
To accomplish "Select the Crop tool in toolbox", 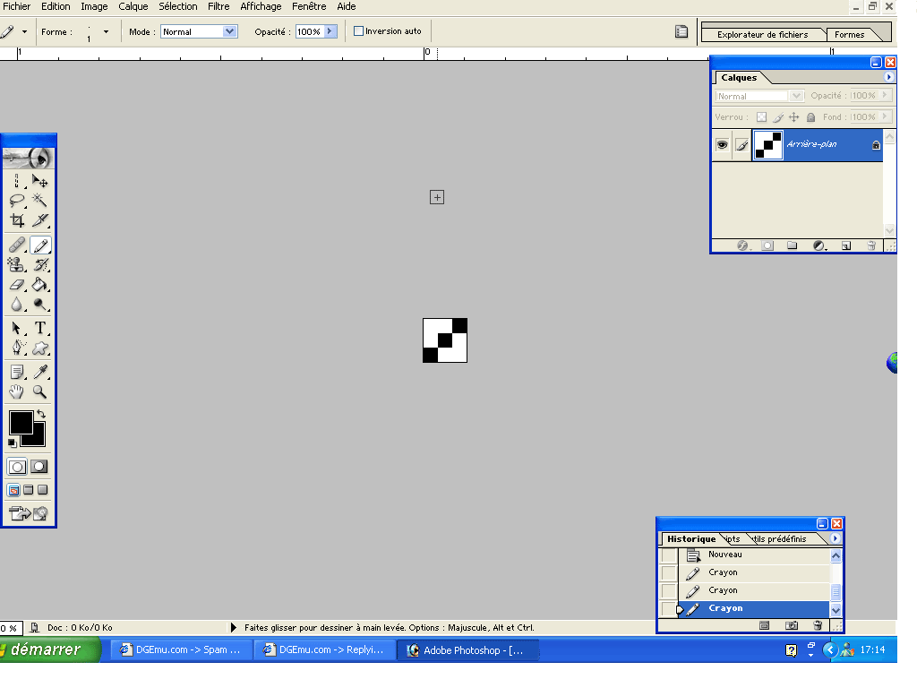I will [17, 220].
